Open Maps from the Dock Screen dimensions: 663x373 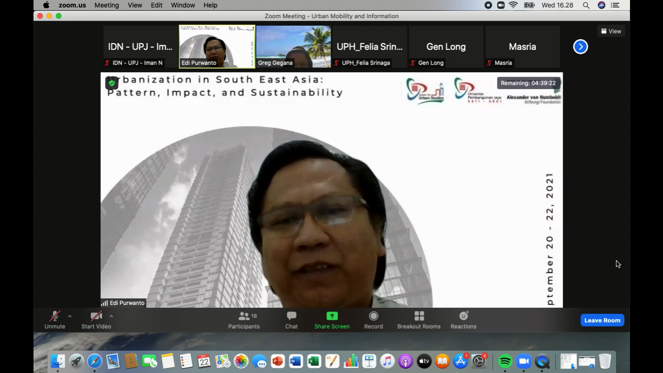[x=223, y=361]
